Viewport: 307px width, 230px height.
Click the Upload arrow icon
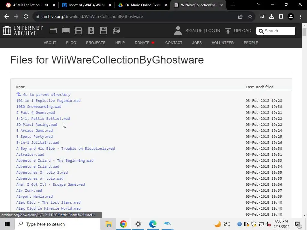point(228,31)
